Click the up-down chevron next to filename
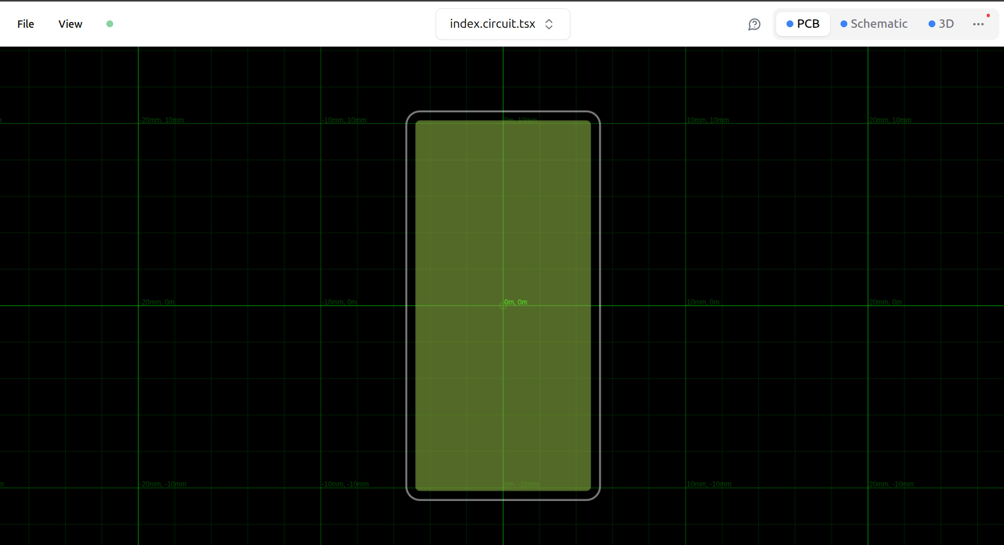Screen dimensions: 1004x545 click(x=549, y=24)
